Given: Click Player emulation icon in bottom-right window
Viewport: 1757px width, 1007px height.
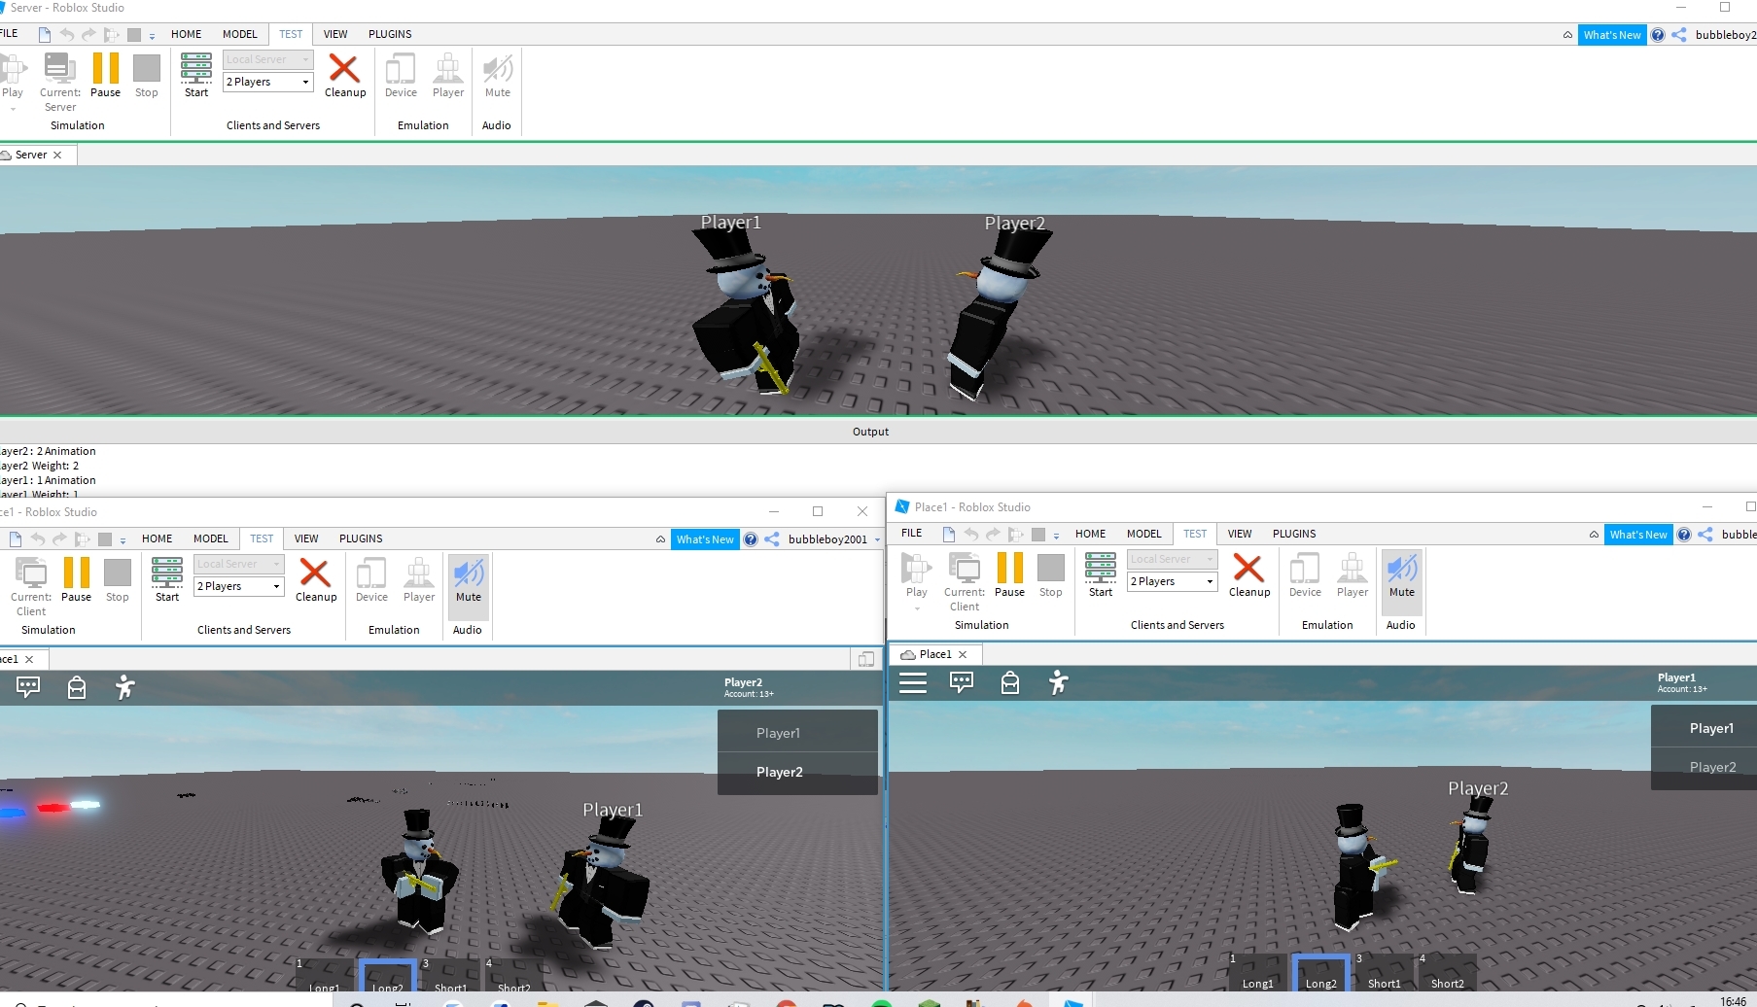Looking at the screenshot, I should coord(1353,574).
